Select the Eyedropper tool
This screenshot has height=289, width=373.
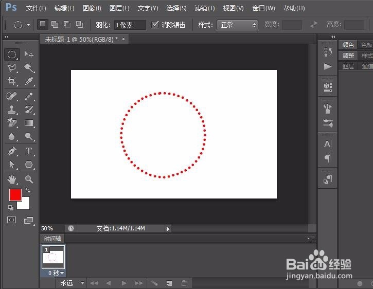pyautogui.click(x=29, y=81)
